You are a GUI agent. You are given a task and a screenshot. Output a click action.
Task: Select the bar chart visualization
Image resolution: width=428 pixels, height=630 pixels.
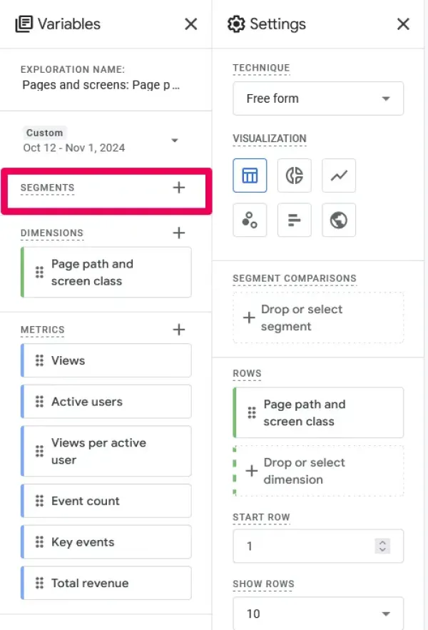(x=294, y=220)
